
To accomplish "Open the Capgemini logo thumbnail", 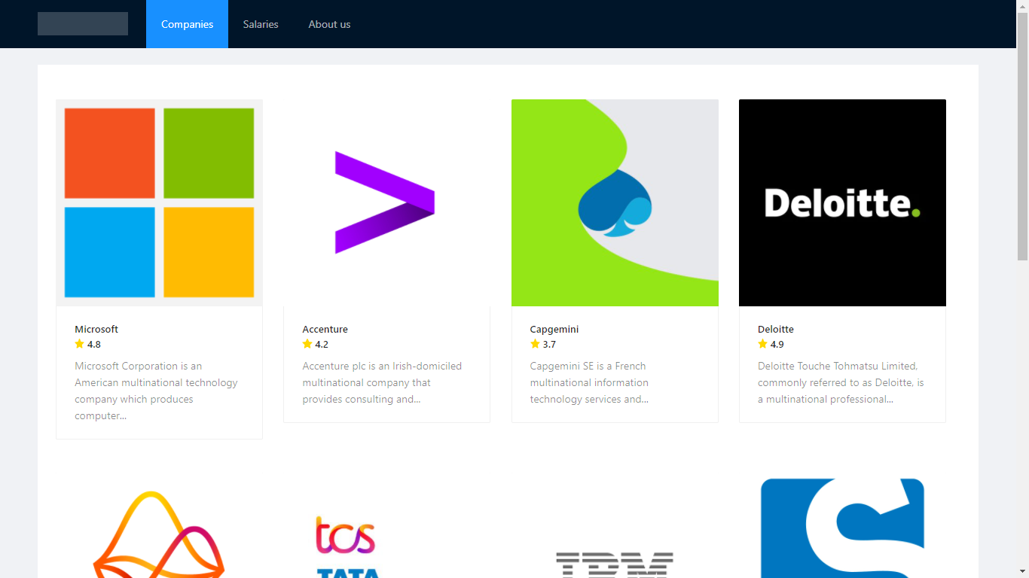I will point(615,202).
